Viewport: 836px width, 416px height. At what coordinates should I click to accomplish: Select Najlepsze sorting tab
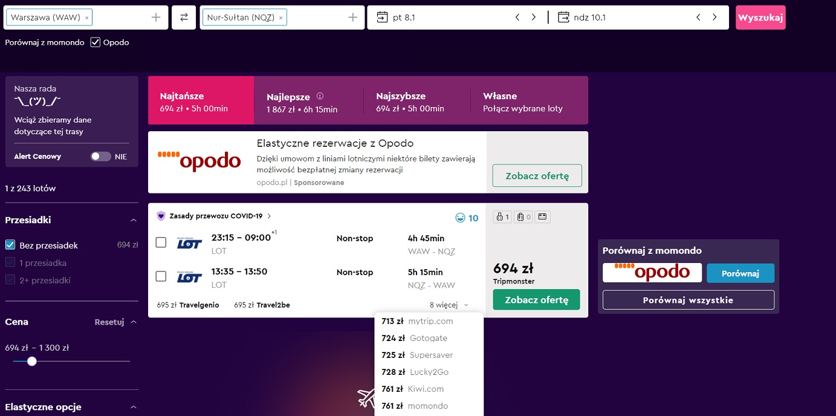pos(308,100)
